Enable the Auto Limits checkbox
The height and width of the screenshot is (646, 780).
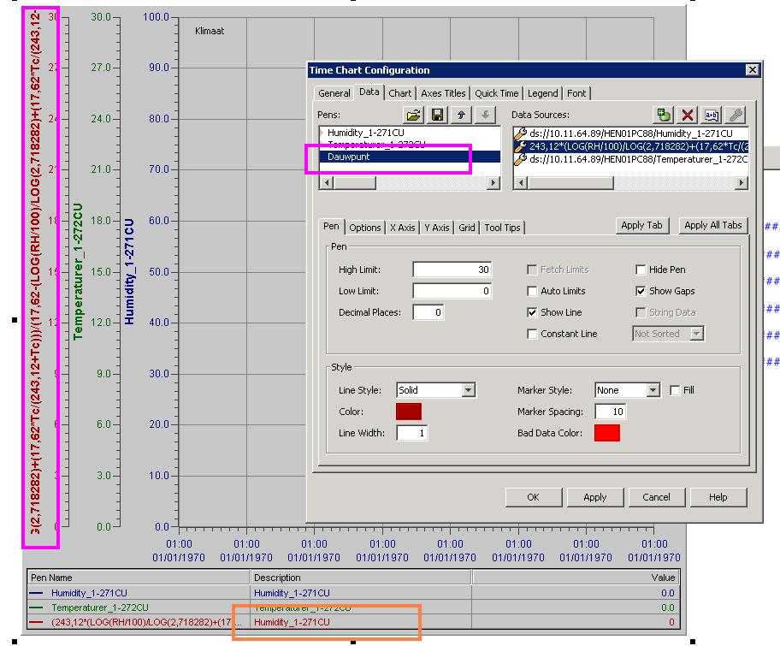pyautogui.click(x=533, y=291)
